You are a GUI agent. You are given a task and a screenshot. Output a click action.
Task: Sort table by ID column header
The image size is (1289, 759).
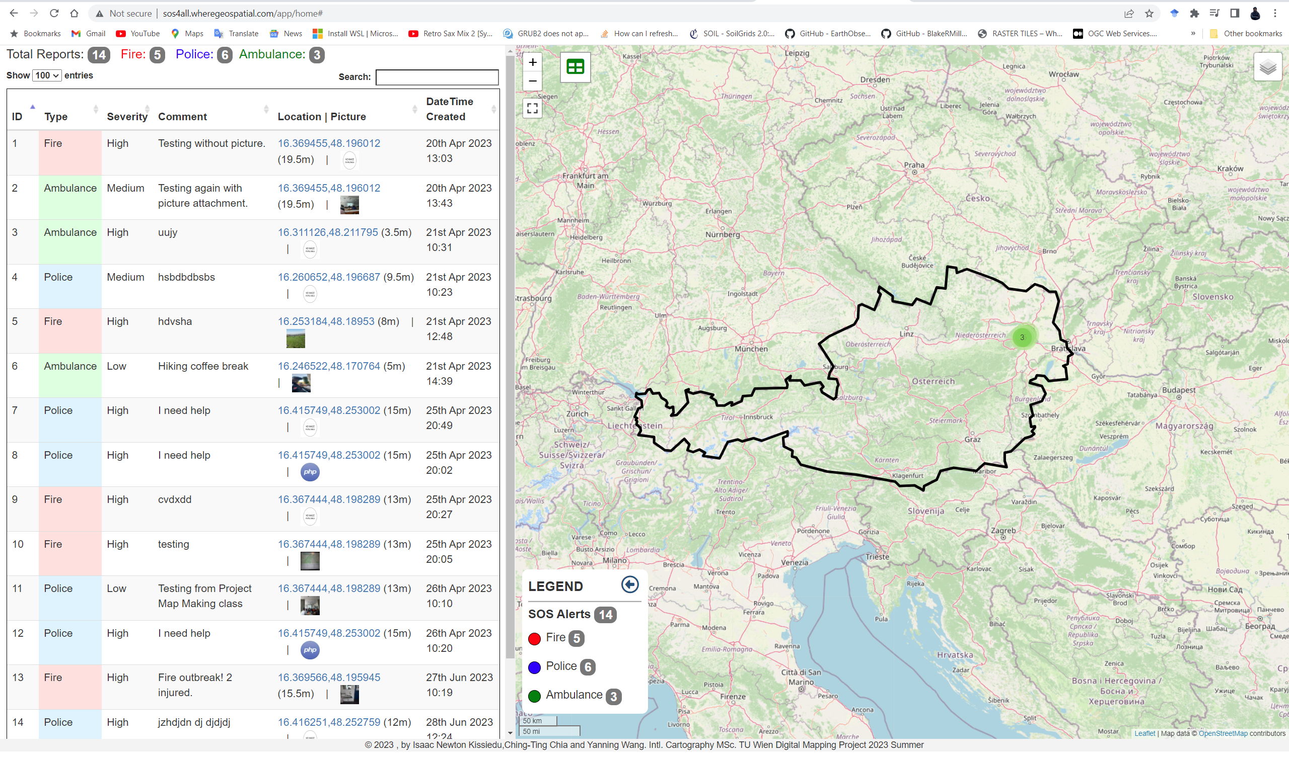coord(18,117)
